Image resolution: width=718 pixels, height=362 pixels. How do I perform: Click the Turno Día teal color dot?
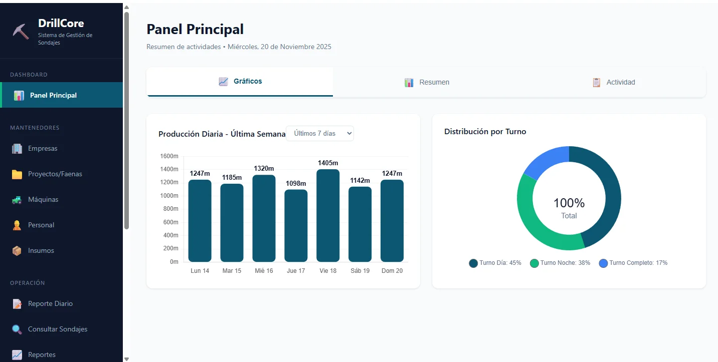[473, 262]
